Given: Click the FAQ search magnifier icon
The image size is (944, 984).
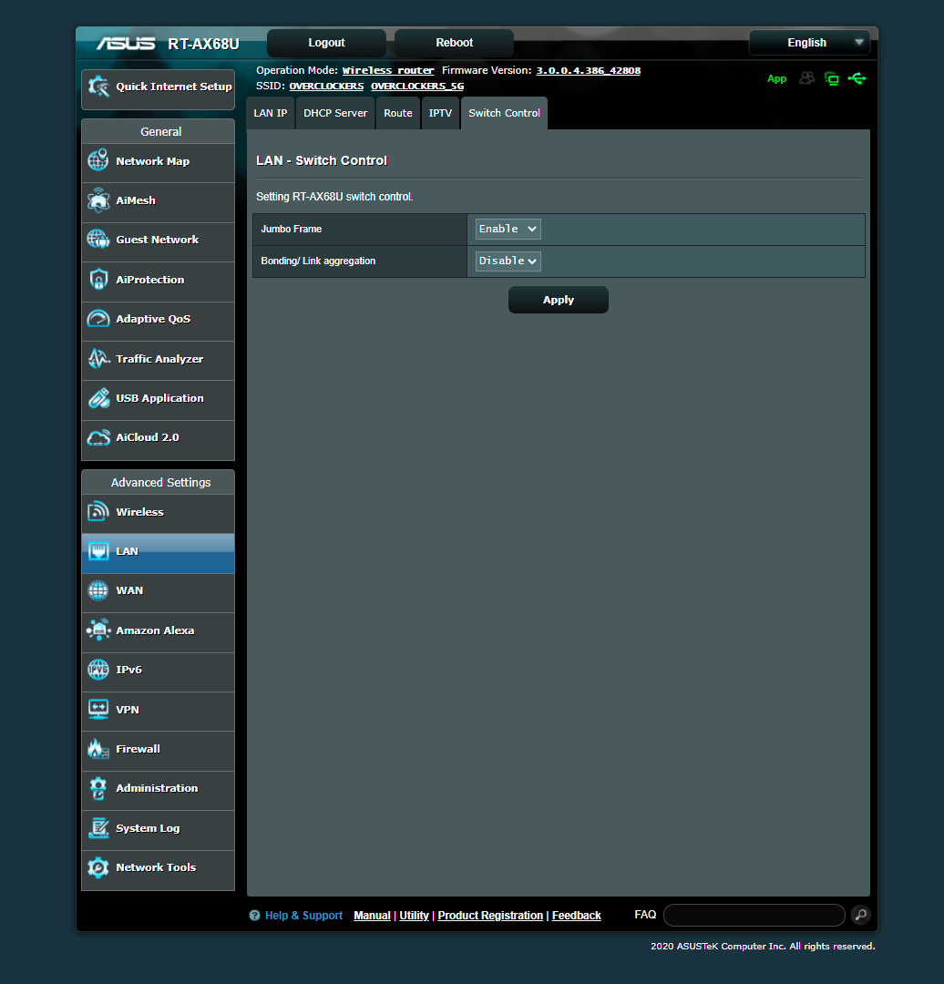Looking at the screenshot, I should click(861, 915).
